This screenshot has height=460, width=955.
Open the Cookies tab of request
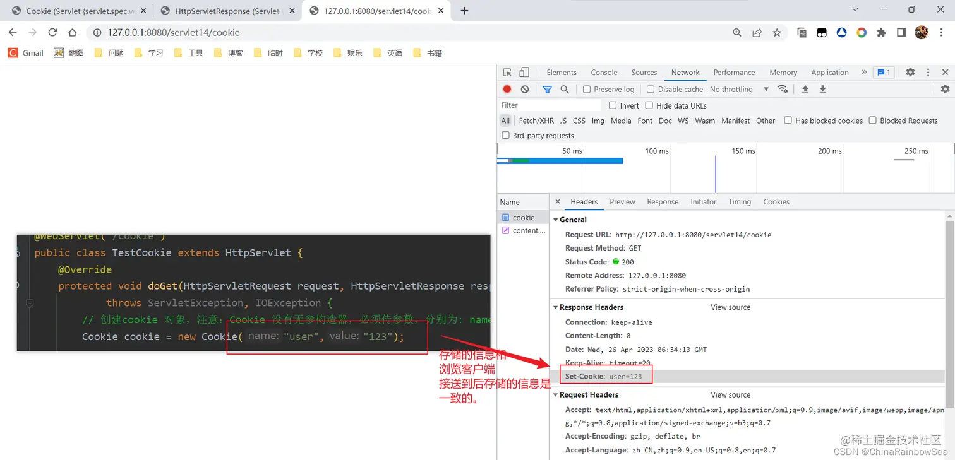(776, 202)
